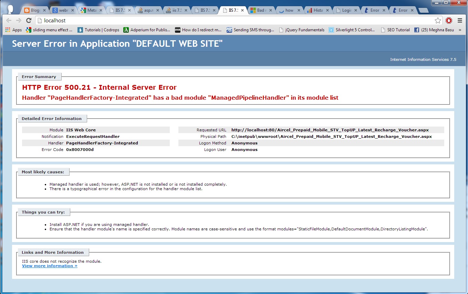Screen dimensions: 468x294
Task: Switch to the Blog tab
Action: (35, 10)
